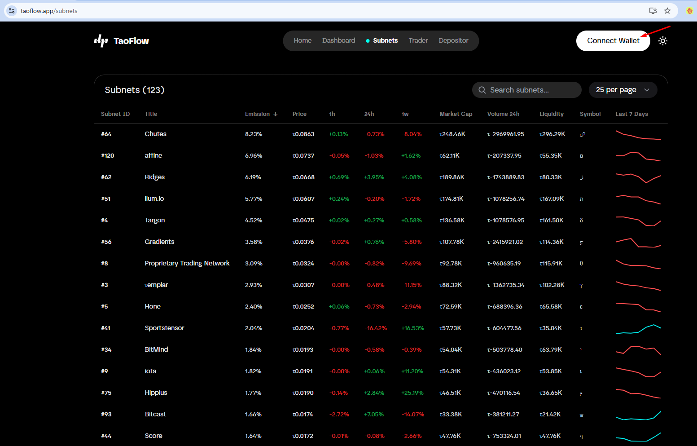
Task: Sort table by Market Cap column
Action: coord(456,114)
